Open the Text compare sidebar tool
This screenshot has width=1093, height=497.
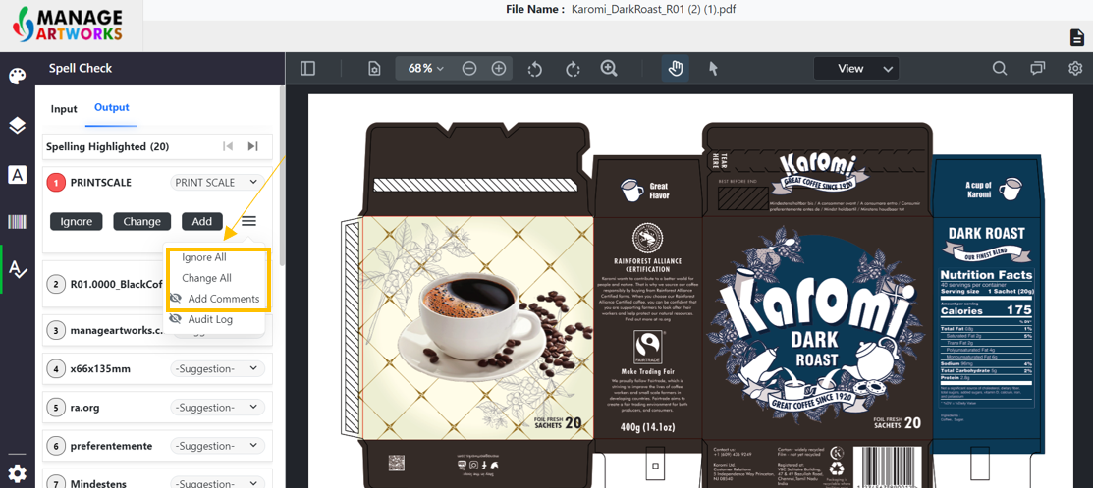tap(18, 174)
